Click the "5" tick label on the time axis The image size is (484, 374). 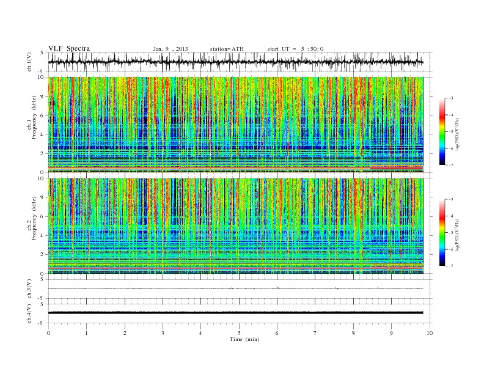239,333
